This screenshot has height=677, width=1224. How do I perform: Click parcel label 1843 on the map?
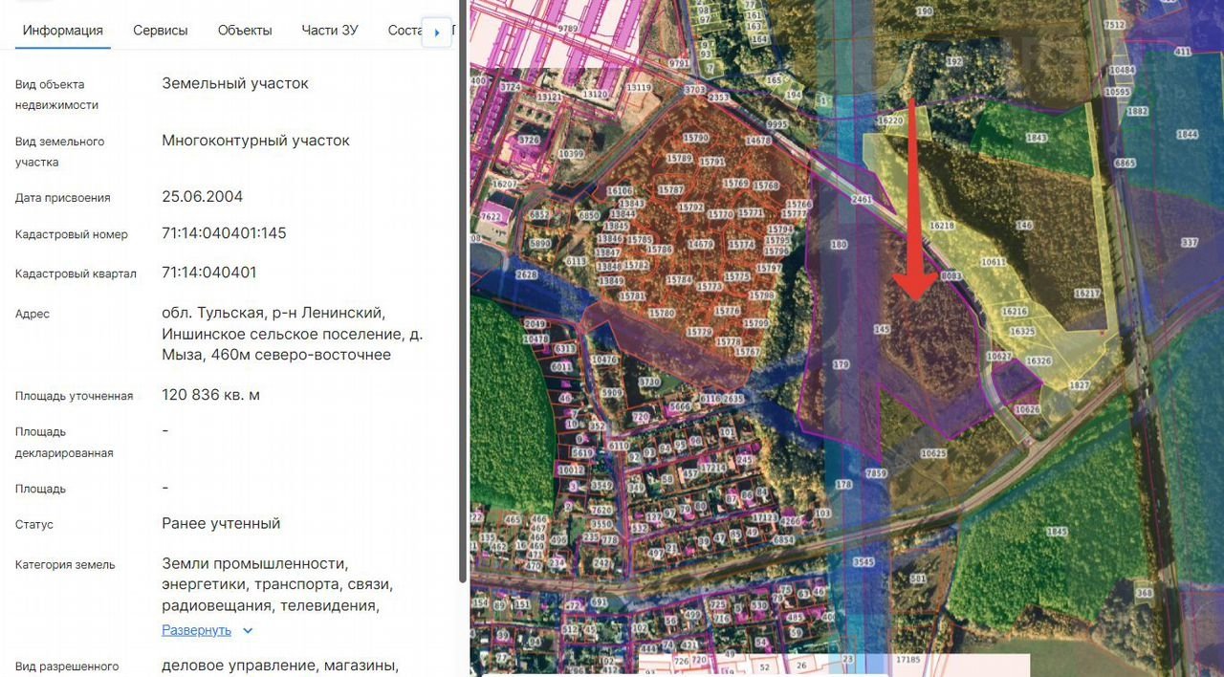(x=1037, y=138)
